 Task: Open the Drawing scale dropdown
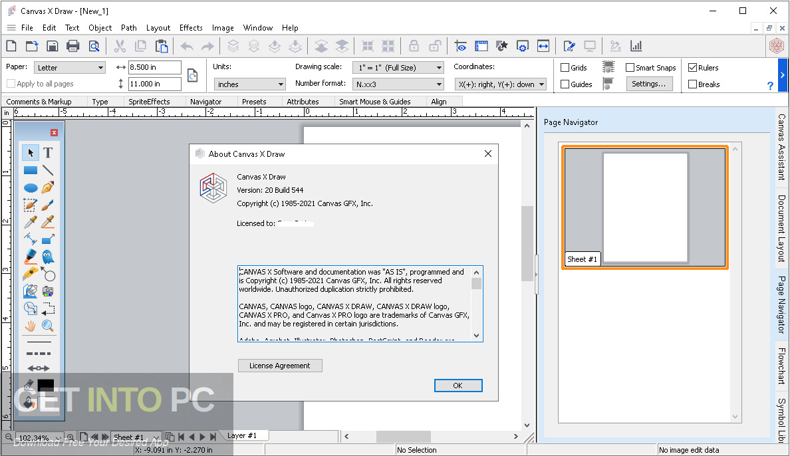pyautogui.click(x=398, y=68)
